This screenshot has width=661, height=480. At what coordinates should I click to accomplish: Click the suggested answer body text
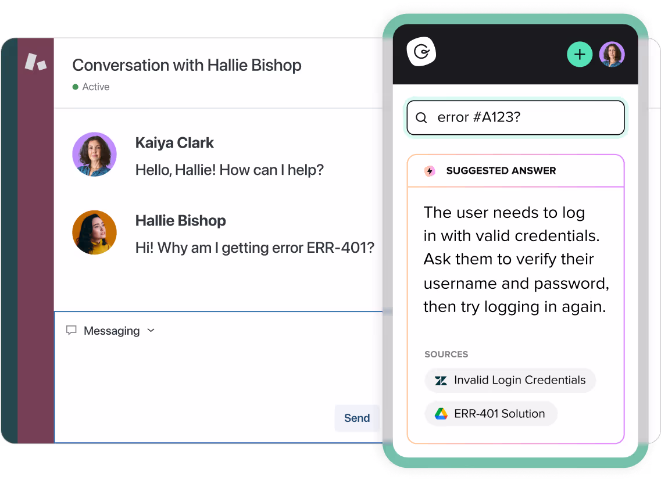click(516, 260)
